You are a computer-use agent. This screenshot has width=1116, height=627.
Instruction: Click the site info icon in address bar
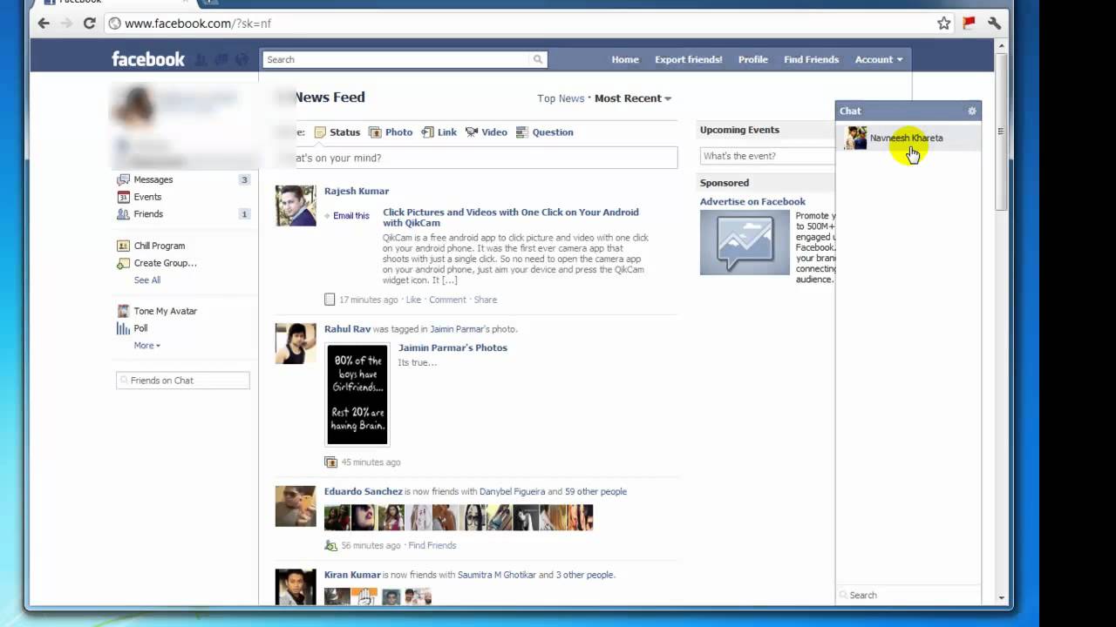click(x=114, y=24)
